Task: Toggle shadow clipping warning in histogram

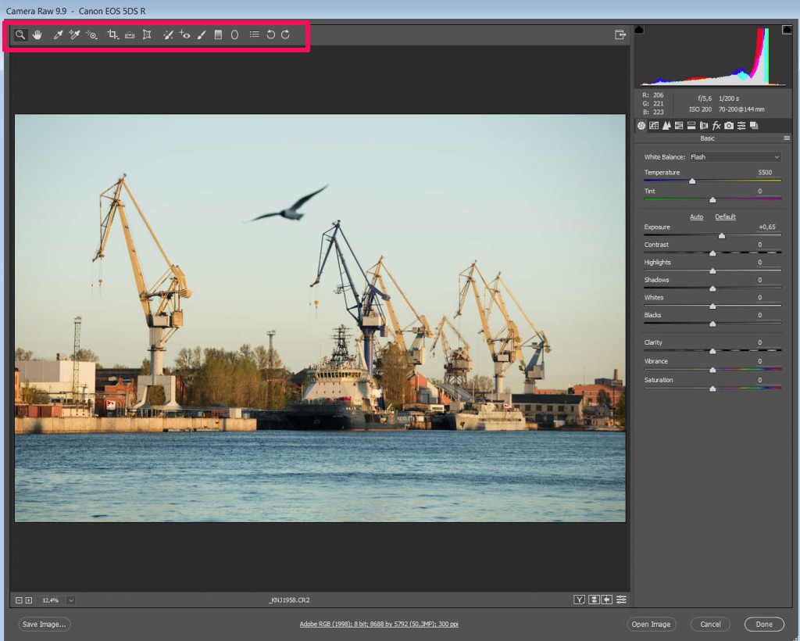Action: 639,30
